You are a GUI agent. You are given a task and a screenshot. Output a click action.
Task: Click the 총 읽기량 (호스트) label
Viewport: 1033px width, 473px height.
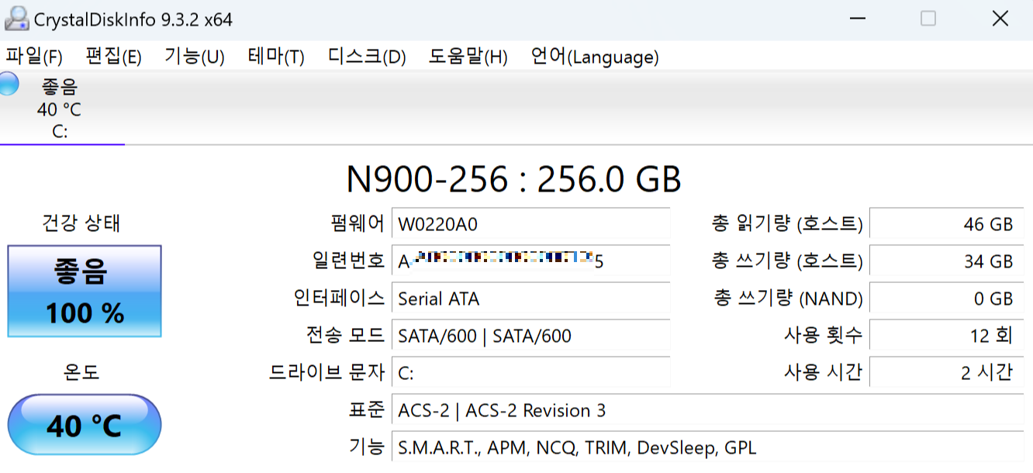point(787,224)
